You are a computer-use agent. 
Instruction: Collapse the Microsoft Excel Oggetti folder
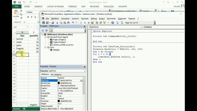tap(45, 37)
